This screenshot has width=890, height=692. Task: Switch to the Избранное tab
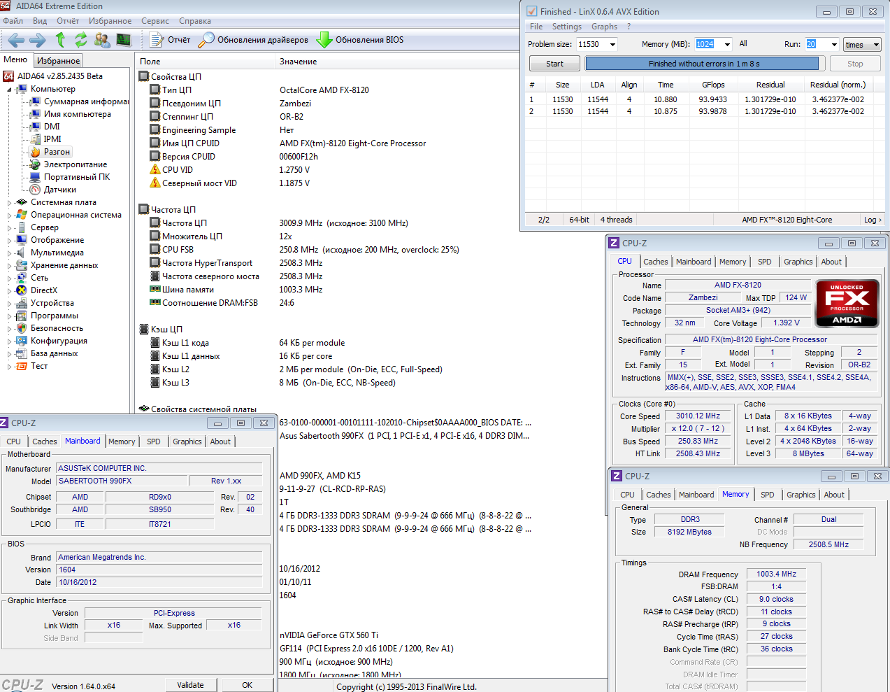[x=59, y=61]
